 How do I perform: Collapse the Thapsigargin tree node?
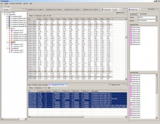pyautogui.click(x=7, y=48)
